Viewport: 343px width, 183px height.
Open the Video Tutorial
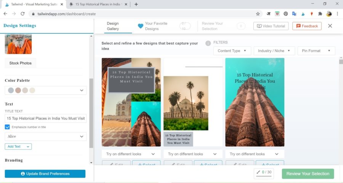271,26
